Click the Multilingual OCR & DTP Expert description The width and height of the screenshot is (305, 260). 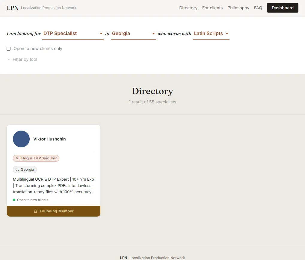[x=53, y=185]
